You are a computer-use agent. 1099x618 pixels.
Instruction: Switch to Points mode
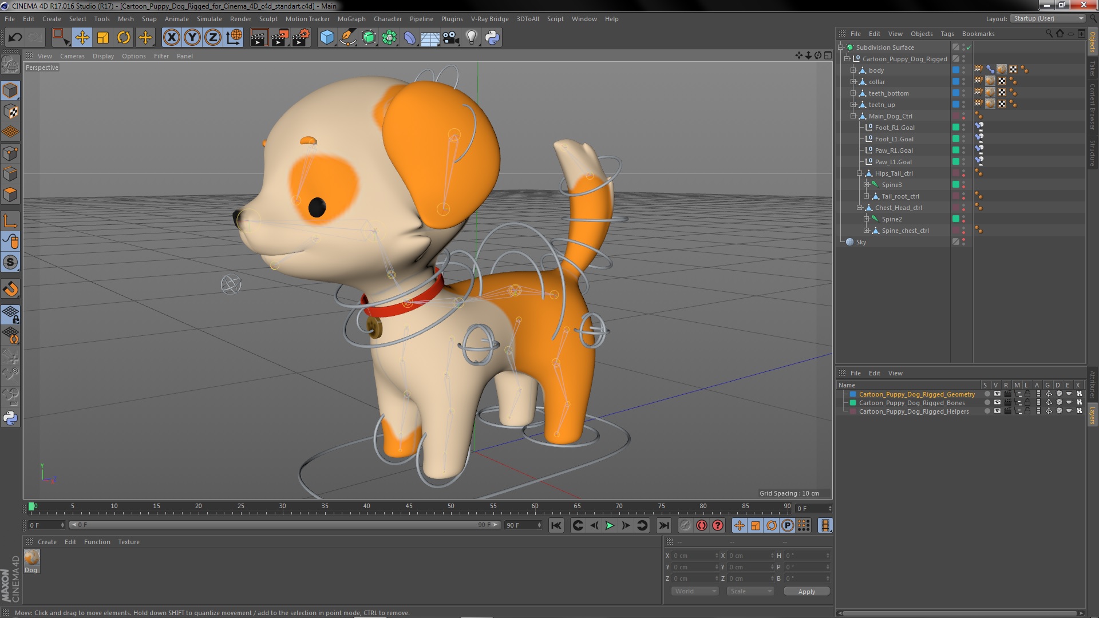[x=10, y=153]
